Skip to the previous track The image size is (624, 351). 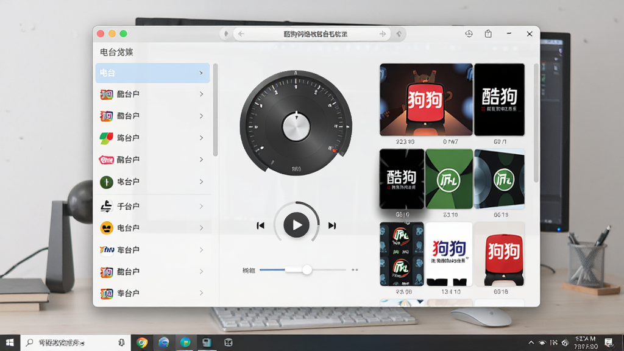click(x=260, y=225)
